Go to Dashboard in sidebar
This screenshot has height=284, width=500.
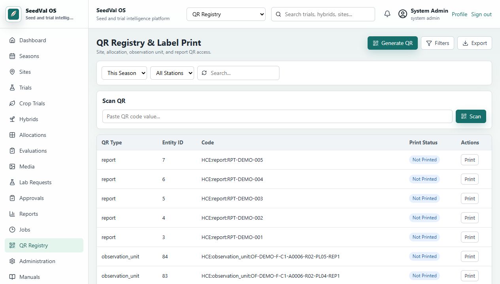tap(44, 40)
